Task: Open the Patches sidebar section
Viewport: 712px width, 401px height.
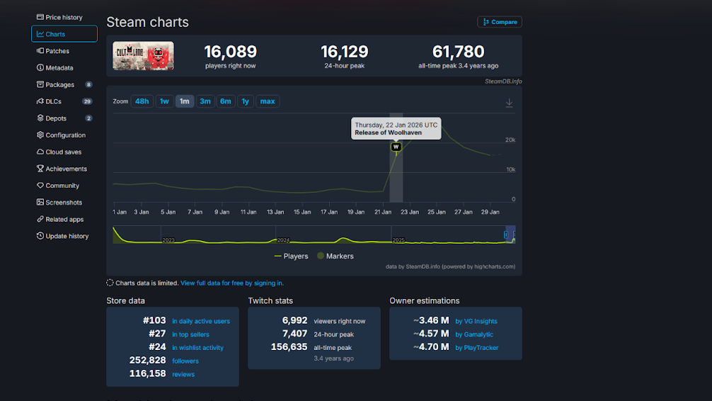Action: (57, 51)
